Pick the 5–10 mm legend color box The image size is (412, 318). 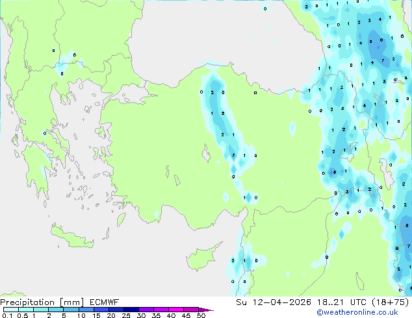71,310
